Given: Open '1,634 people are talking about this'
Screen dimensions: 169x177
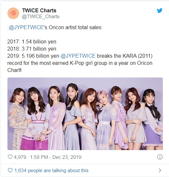Looking at the screenshot, I should [x=51, y=171].
